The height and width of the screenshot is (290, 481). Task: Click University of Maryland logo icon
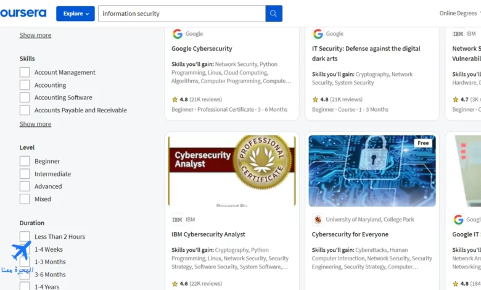click(x=318, y=220)
